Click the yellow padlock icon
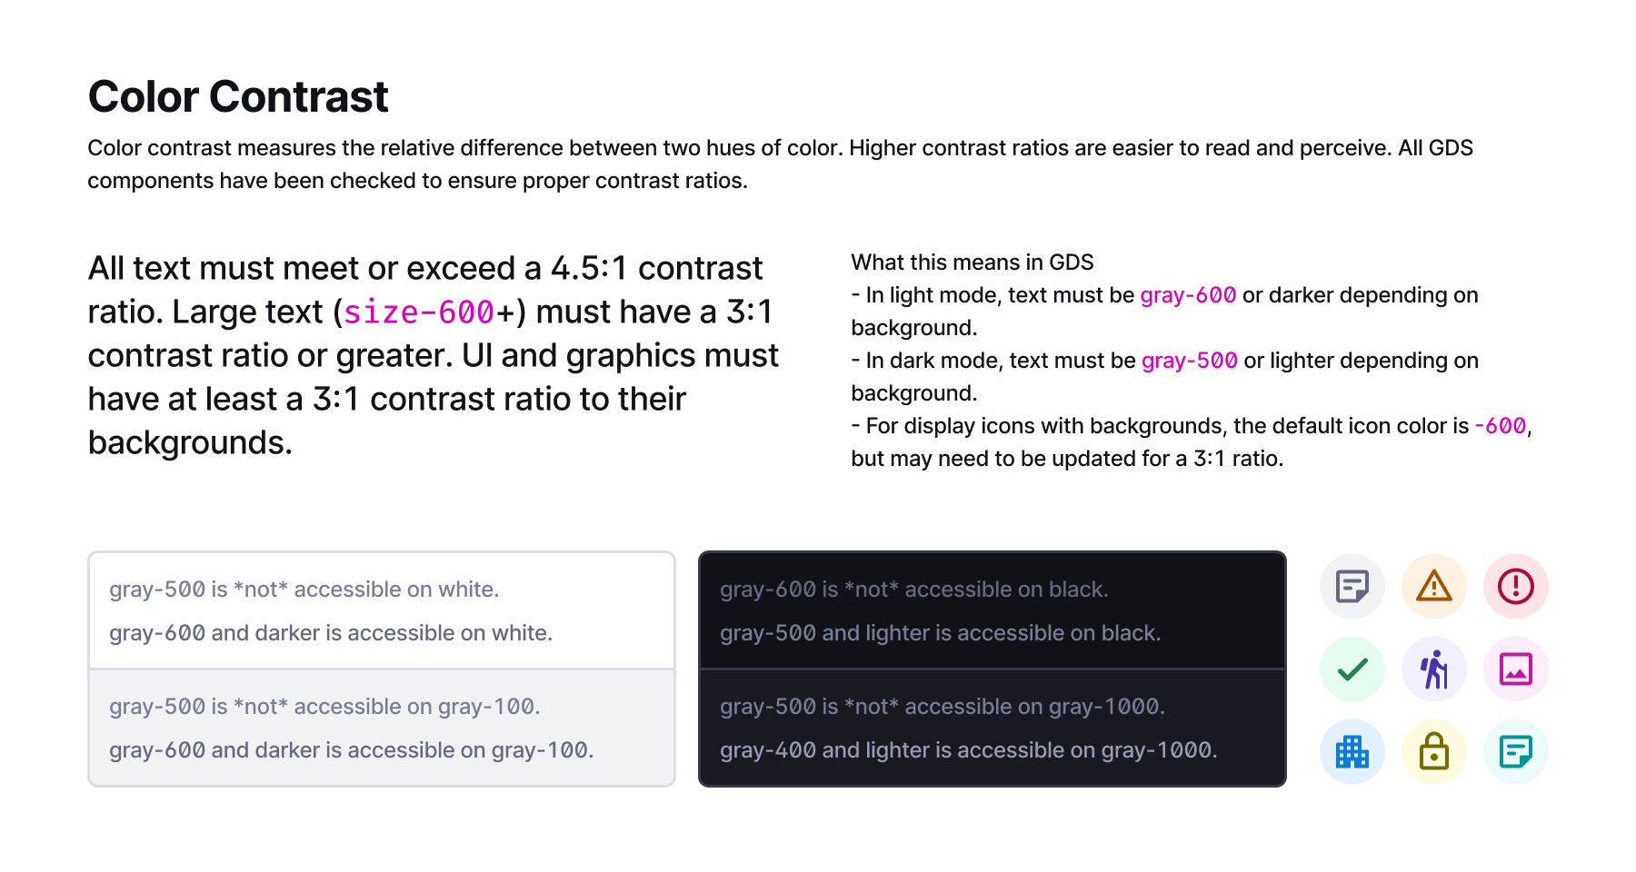This screenshot has height=872, width=1636. click(1434, 752)
